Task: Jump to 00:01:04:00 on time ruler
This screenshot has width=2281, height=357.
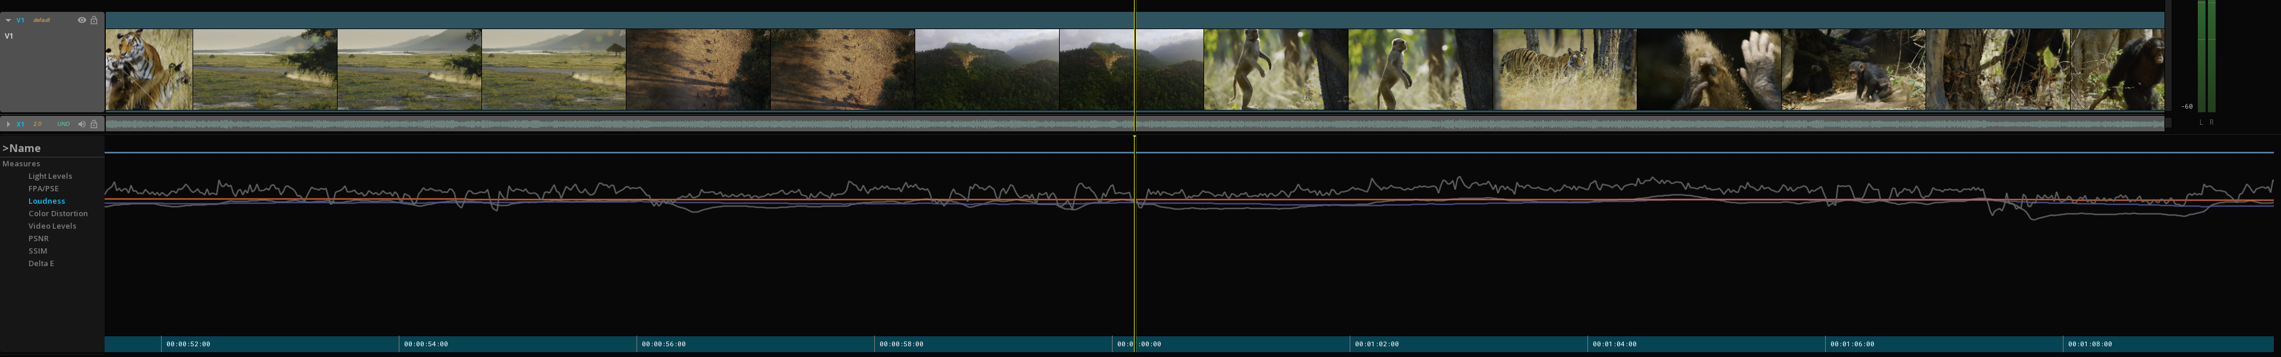Action: coord(1614,344)
